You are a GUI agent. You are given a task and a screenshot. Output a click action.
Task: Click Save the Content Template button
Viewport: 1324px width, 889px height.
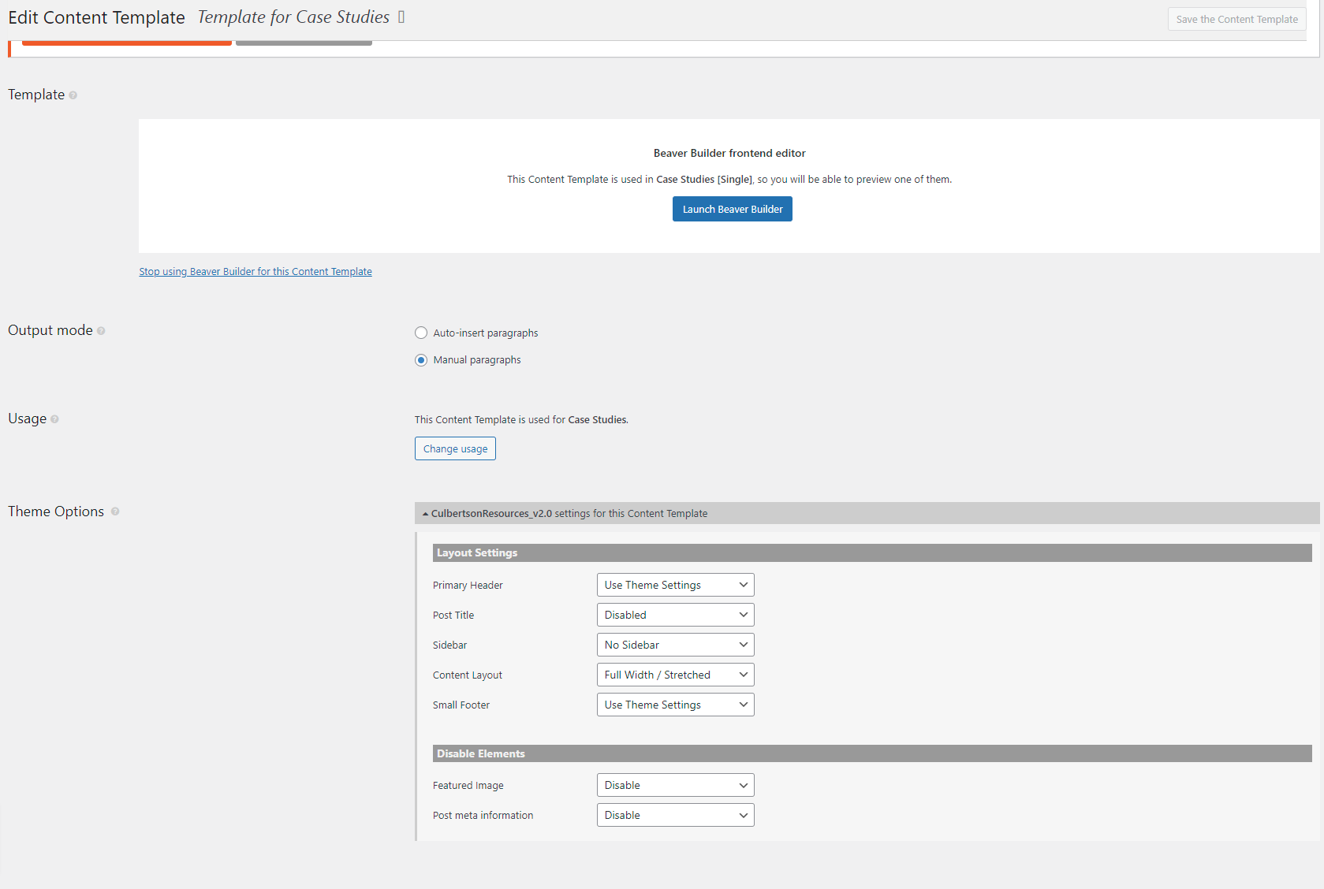click(1236, 19)
